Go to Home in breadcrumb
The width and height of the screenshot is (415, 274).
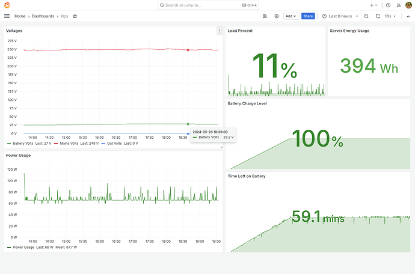pos(20,16)
